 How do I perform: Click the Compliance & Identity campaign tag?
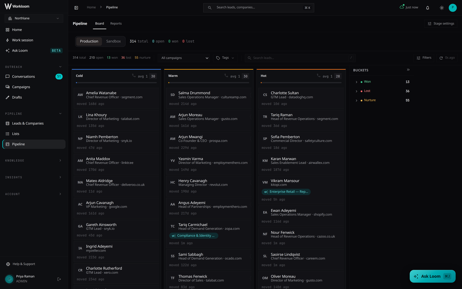(x=194, y=235)
